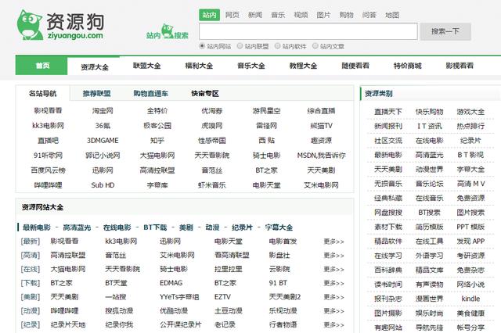Open the Sub HD link
Screen dimensions: 501x333
[103, 185]
